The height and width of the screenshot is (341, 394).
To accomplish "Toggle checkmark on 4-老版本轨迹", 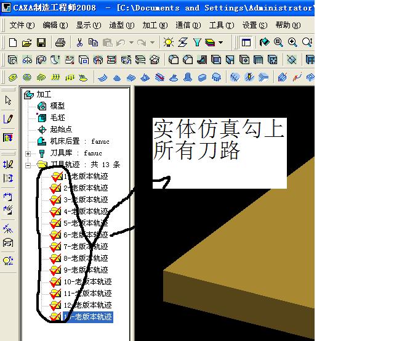I will click(55, 212).
